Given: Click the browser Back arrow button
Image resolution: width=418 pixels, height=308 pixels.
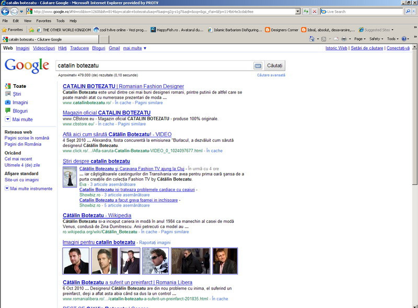Looking at the screenshot, I should (6, 11).
